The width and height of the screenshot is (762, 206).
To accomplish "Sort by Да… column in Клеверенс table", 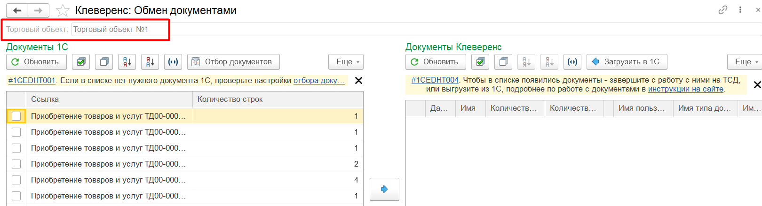I will [440, 108].
